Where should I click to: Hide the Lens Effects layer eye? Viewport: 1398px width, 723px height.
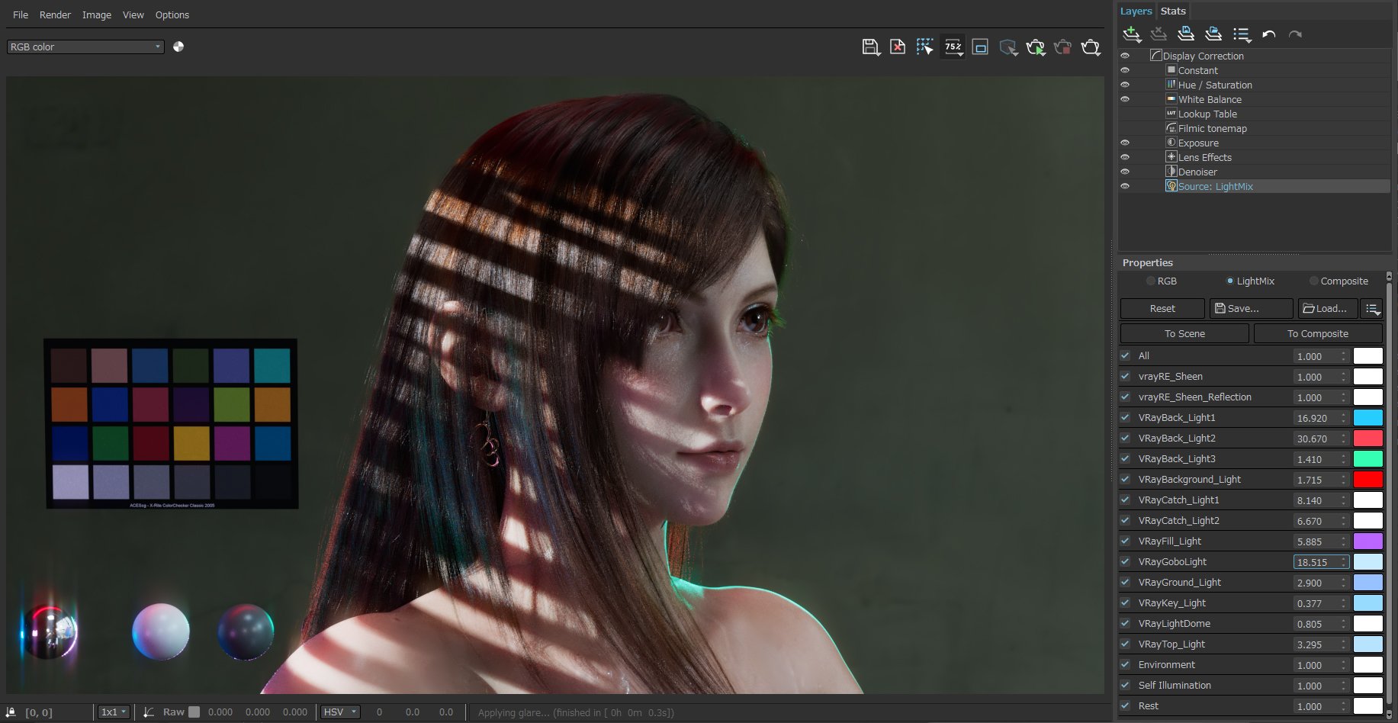[1125, 157]
